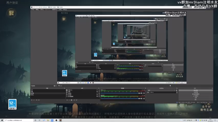Open the blue shield app on taskbar

pos(52,120)
